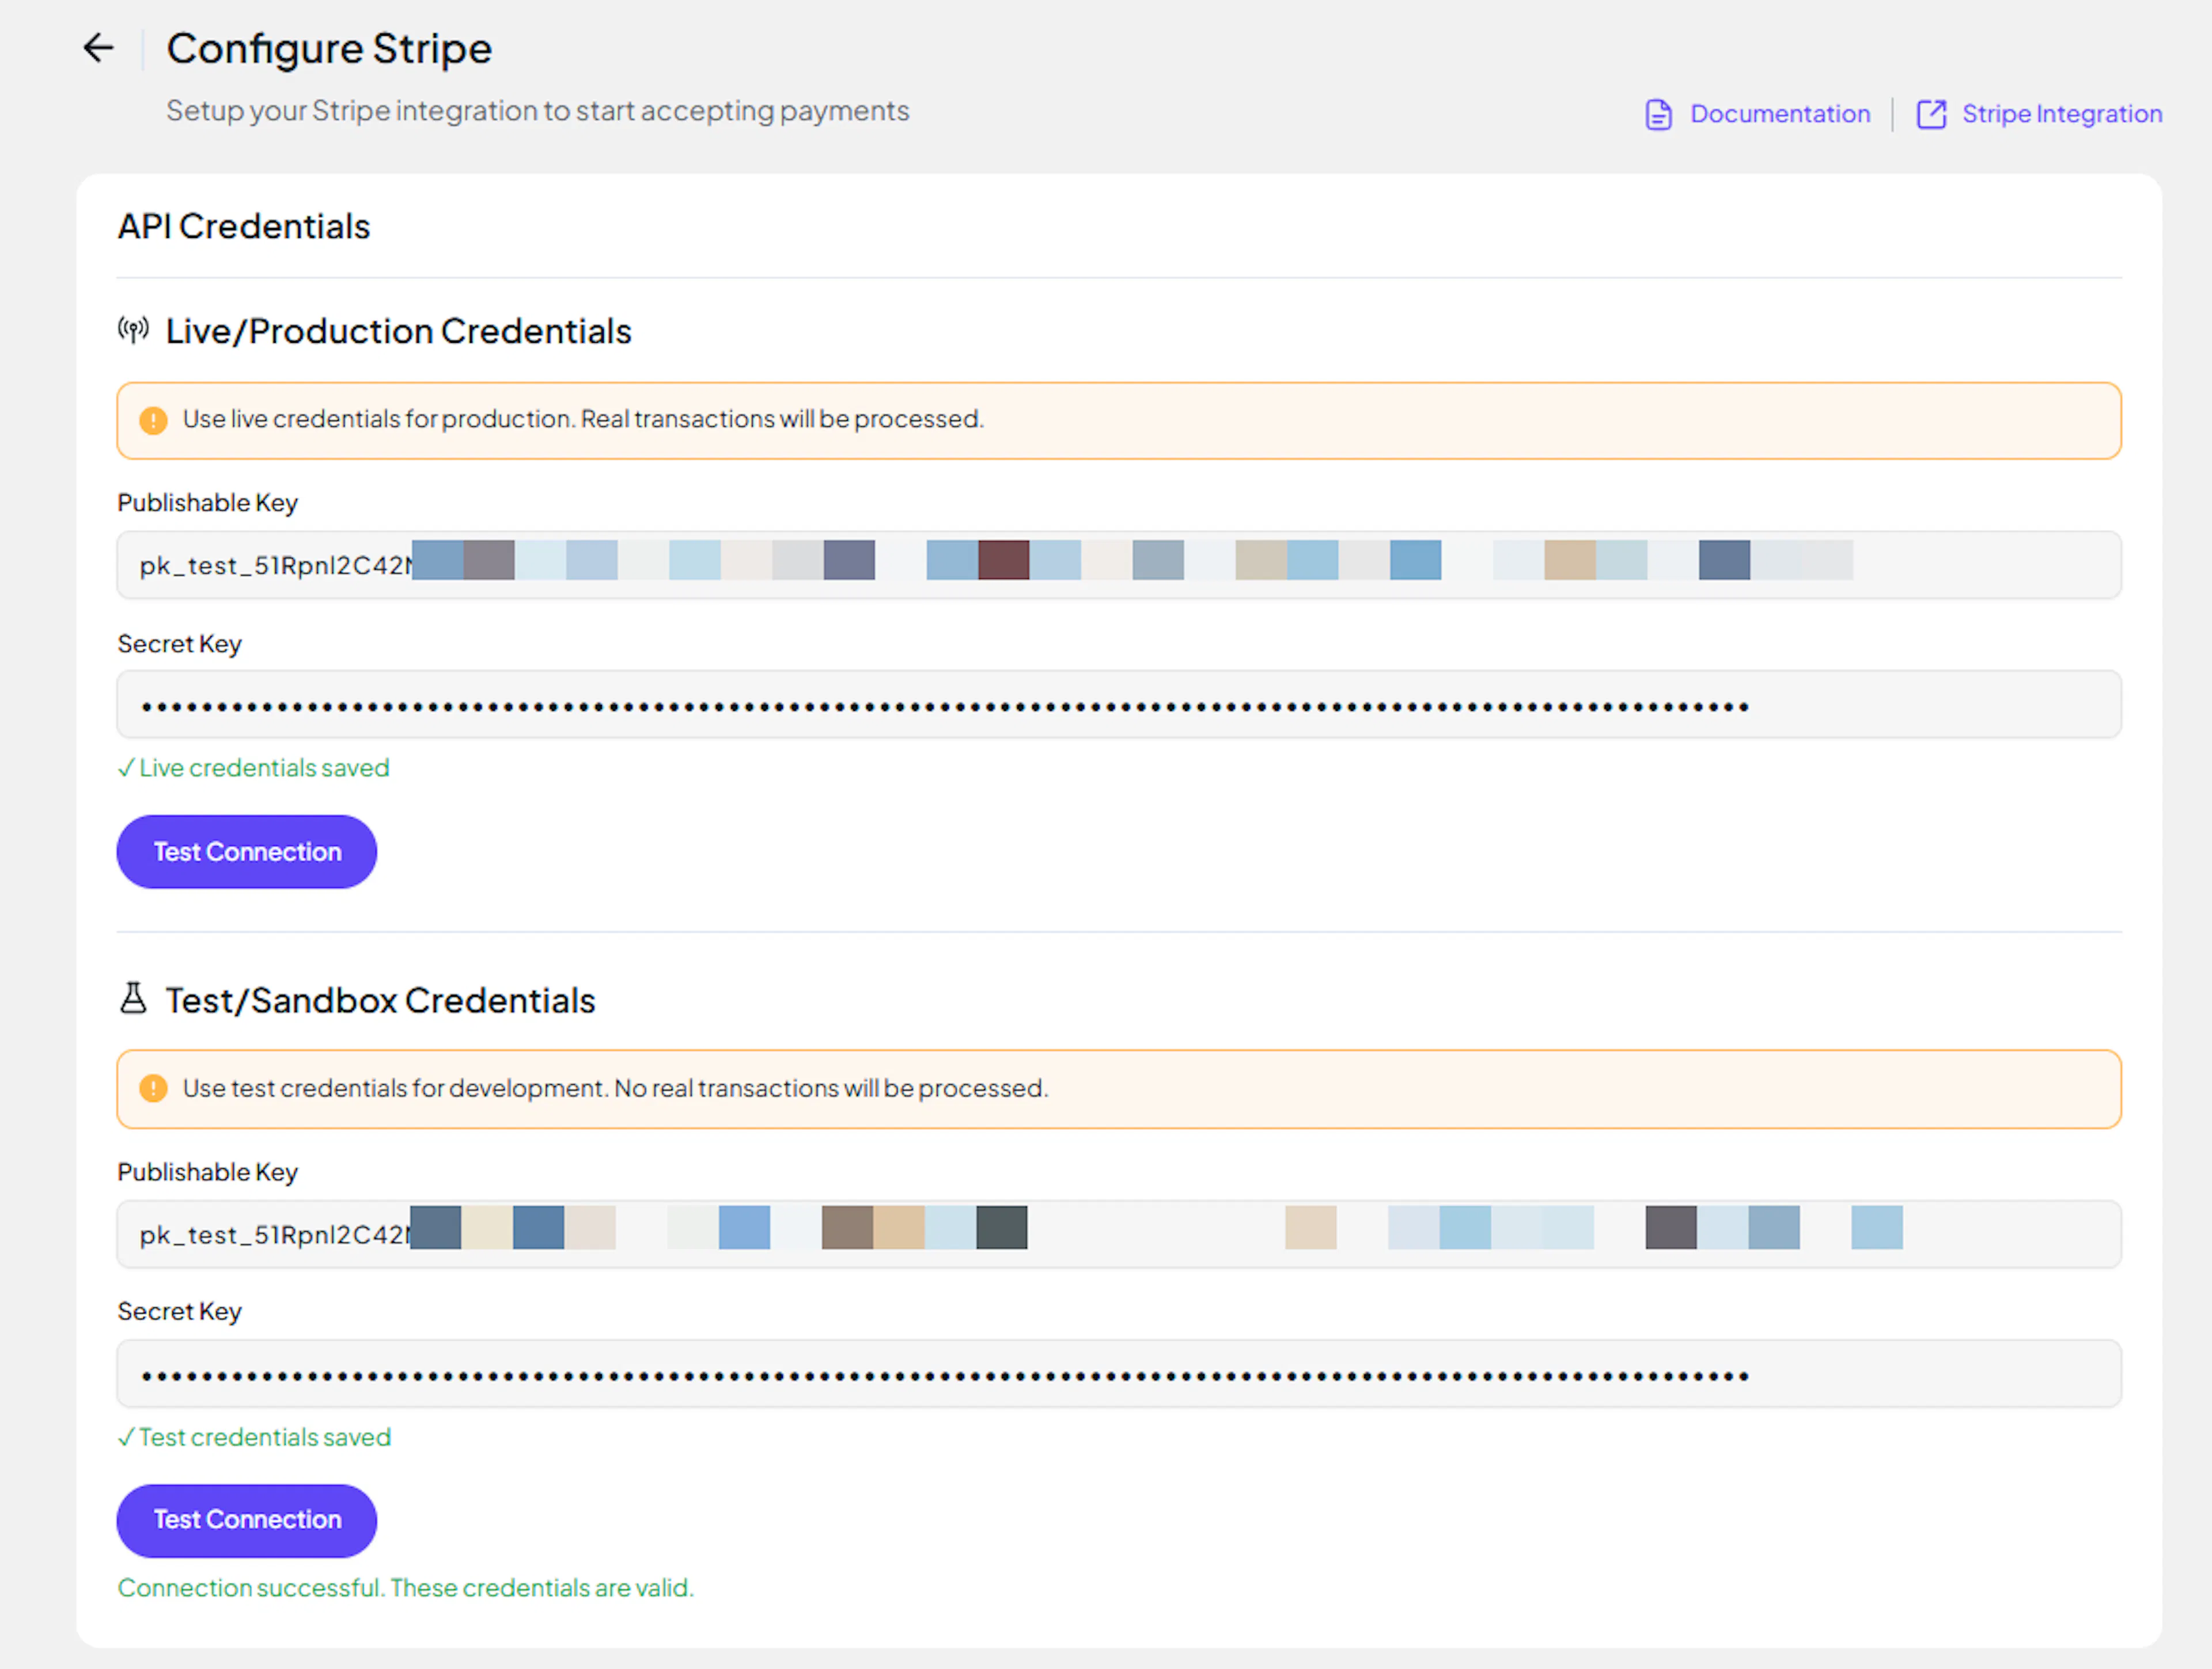Click the live broadcast antenna icon
2212x1669 pixels.
point(133,330)
